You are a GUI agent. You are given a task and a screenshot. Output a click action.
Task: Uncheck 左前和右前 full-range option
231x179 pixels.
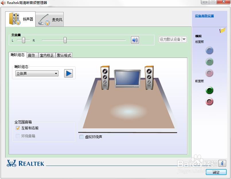[x=18, y=128]
